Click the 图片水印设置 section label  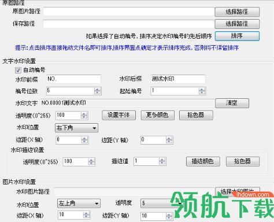[19, 182]
